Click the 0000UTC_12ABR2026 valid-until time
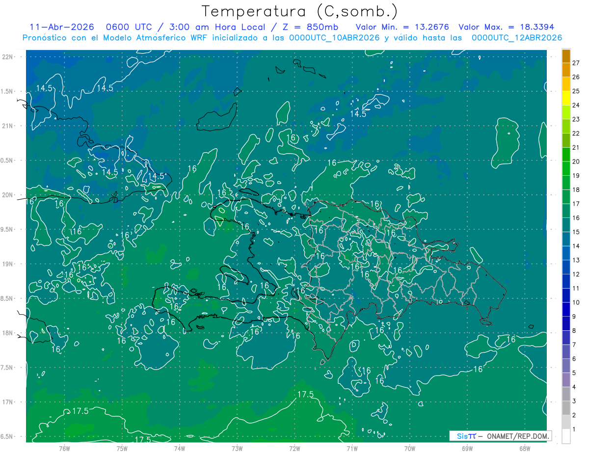Viewport: 589px width, 455px height. [516, 38]
